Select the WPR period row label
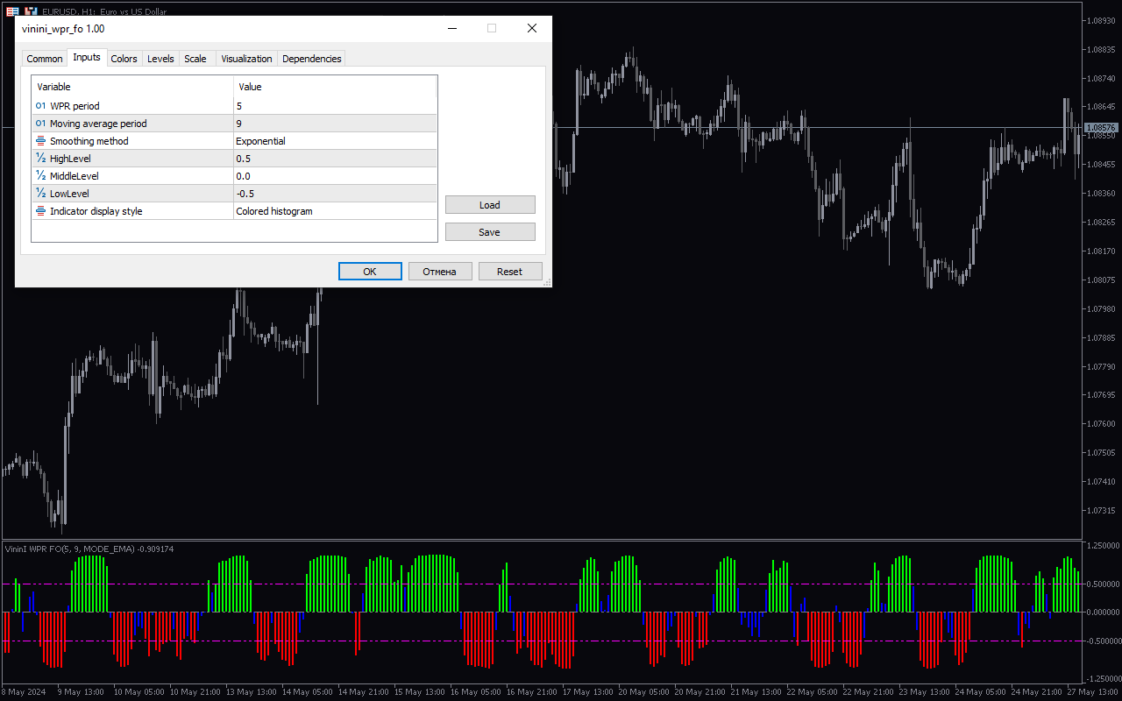 [75, 106]
